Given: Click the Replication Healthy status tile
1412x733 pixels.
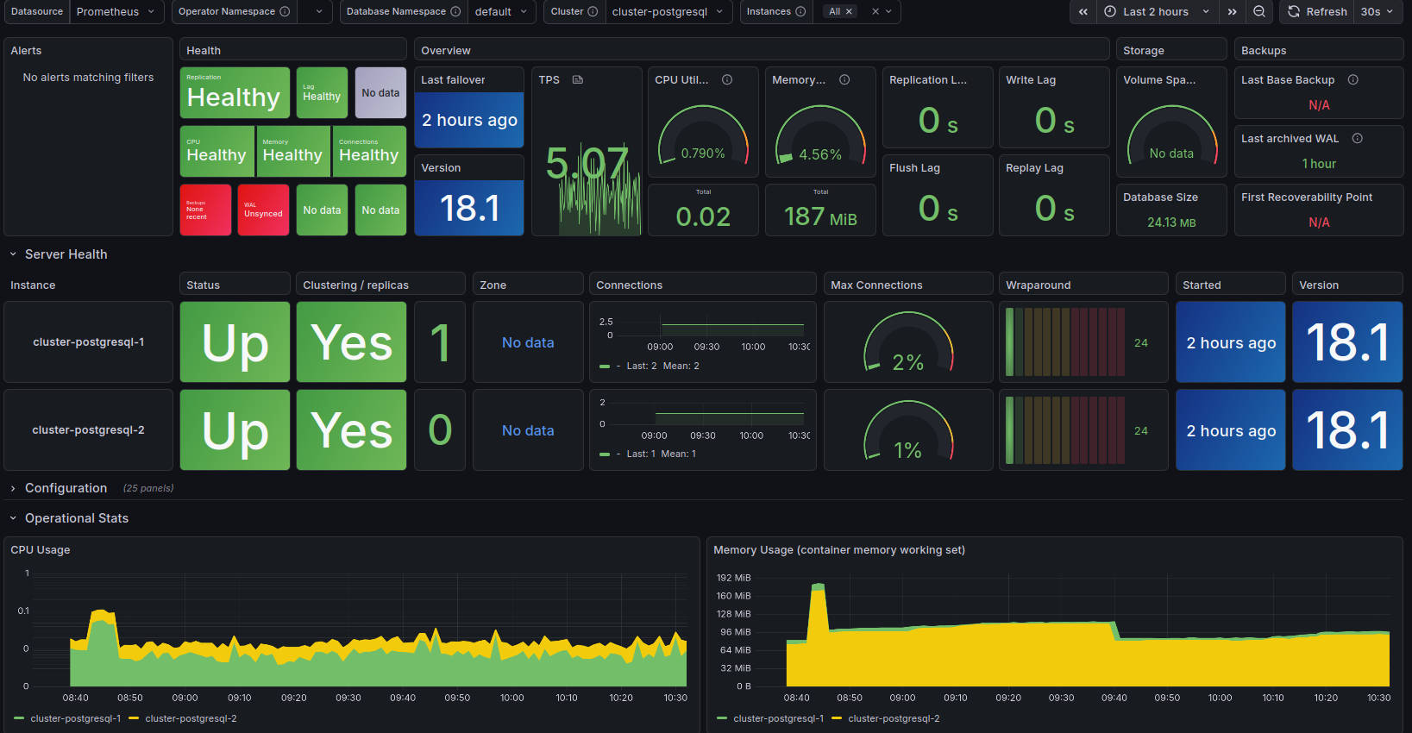Looking at the screenshot, I should pyautogui.click(x=235, y=92).
